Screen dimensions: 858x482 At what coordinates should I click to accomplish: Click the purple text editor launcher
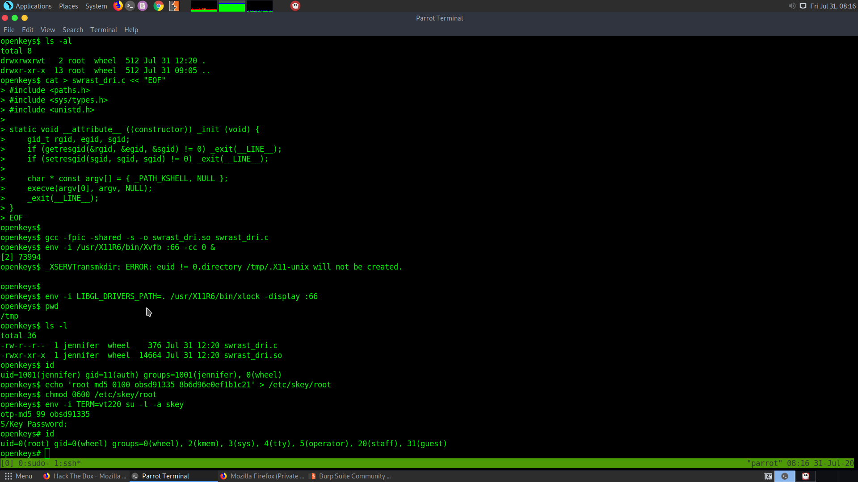(x=143, y=6)
